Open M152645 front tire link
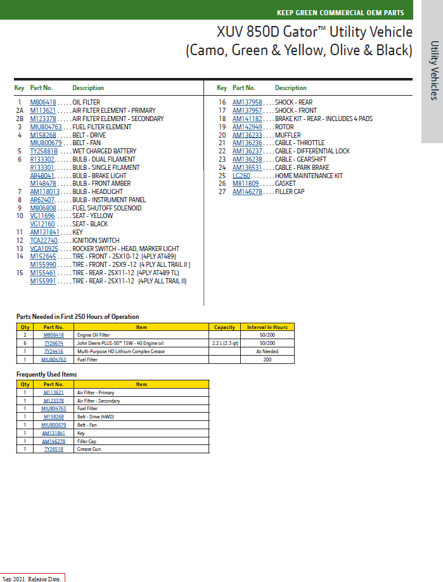The width and height of the screenshot is (443, 582). pos(43,257)
